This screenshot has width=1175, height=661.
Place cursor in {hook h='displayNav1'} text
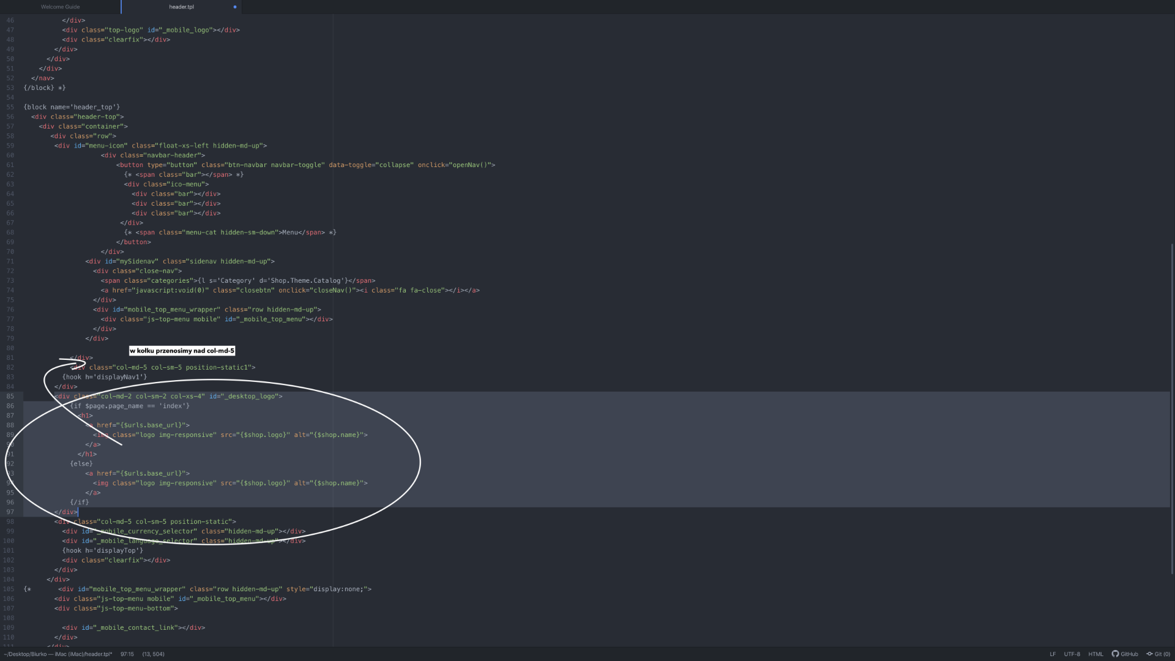tap(104, 377)
